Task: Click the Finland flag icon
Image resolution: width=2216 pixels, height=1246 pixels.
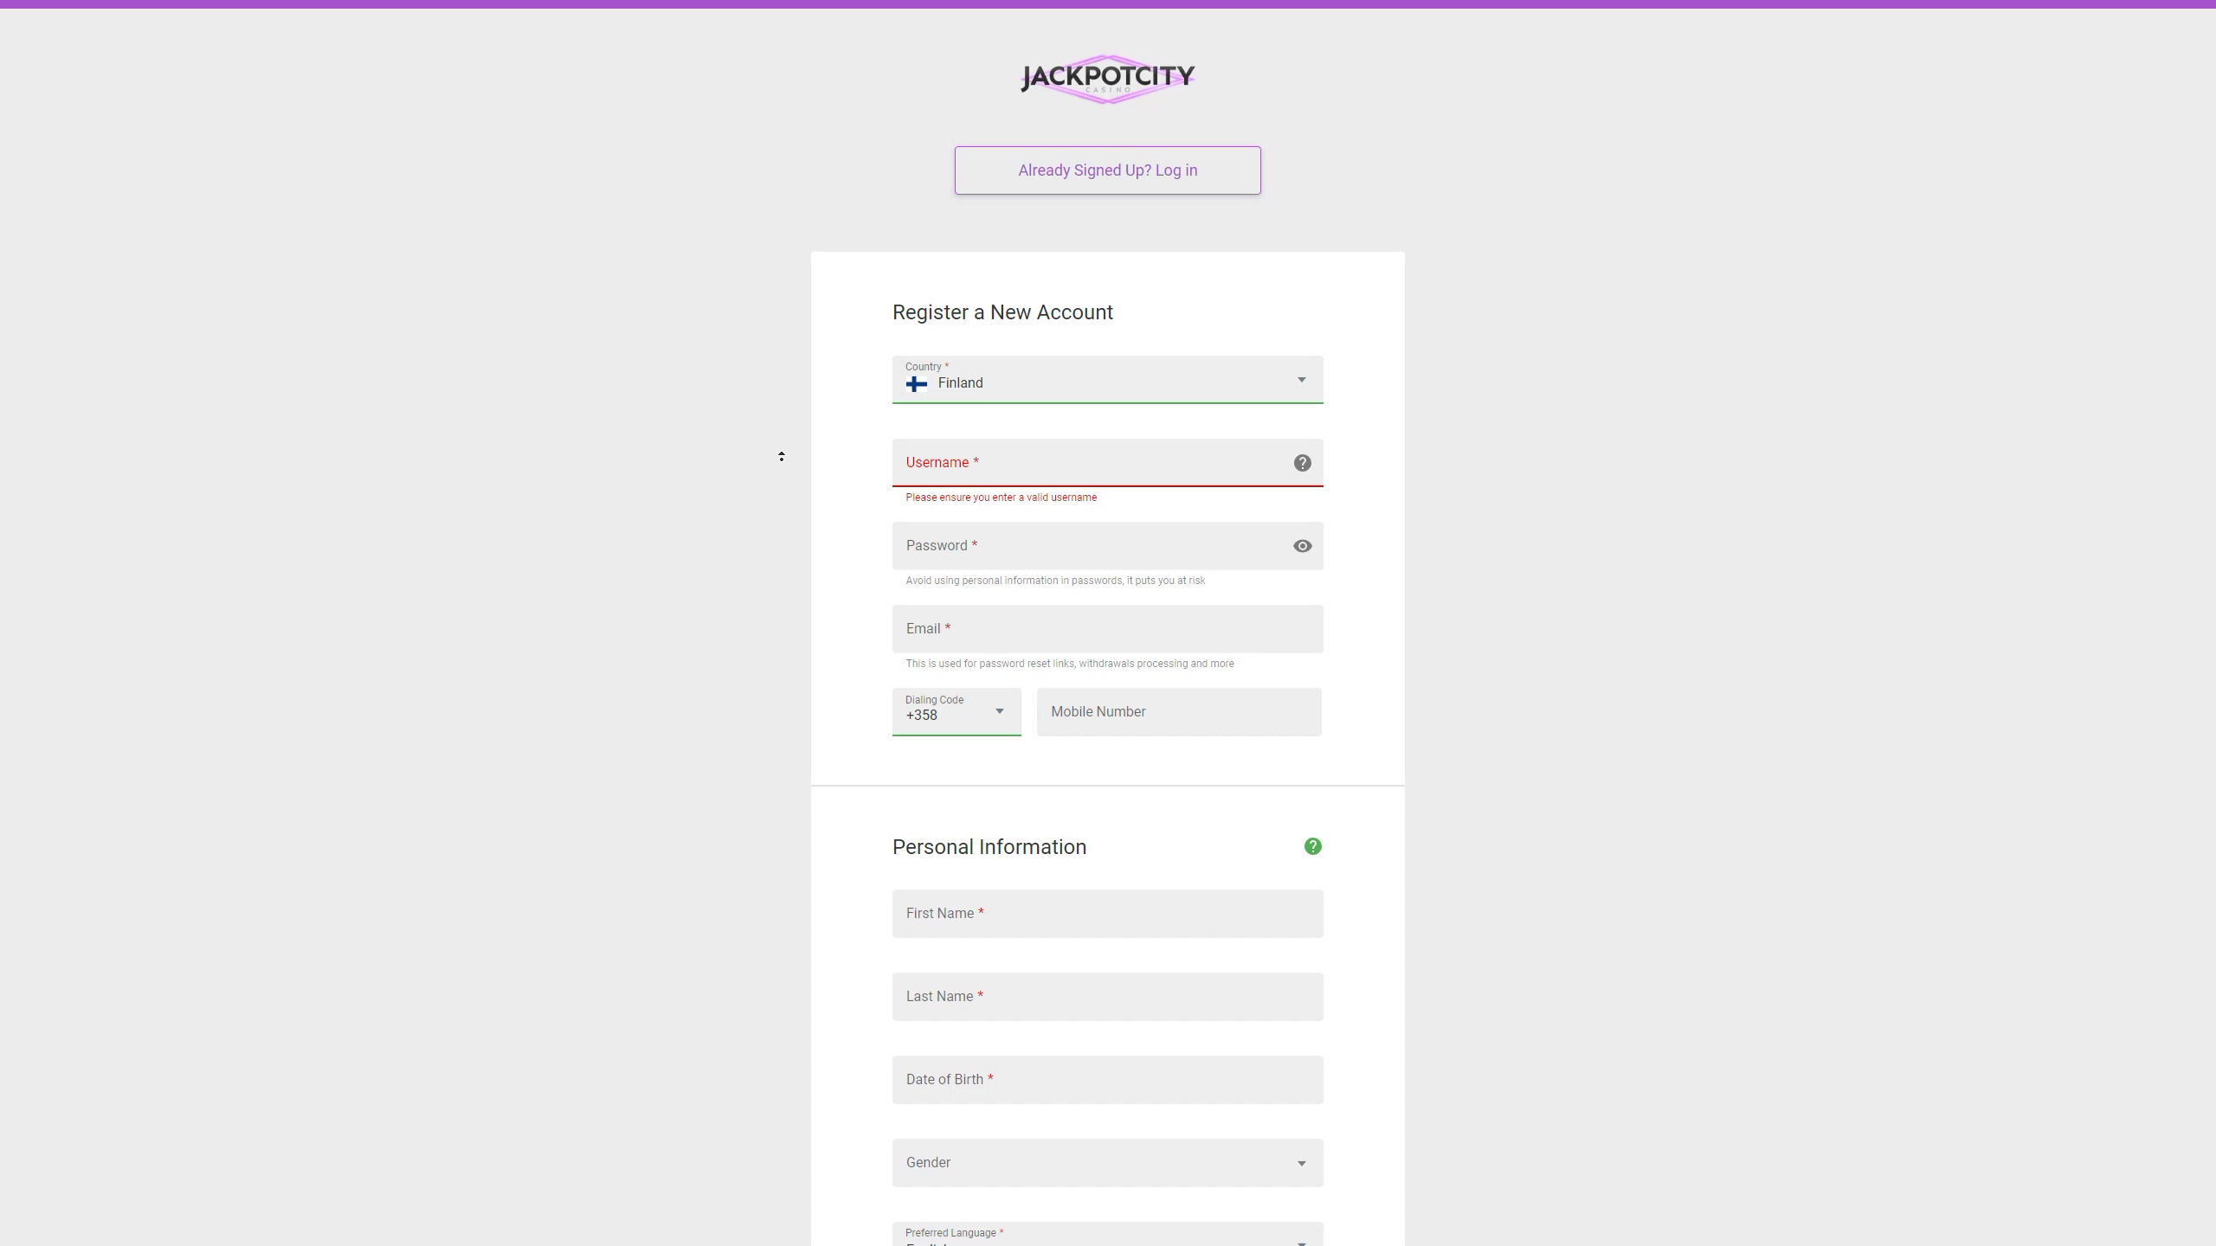Action: coord(916,383)
